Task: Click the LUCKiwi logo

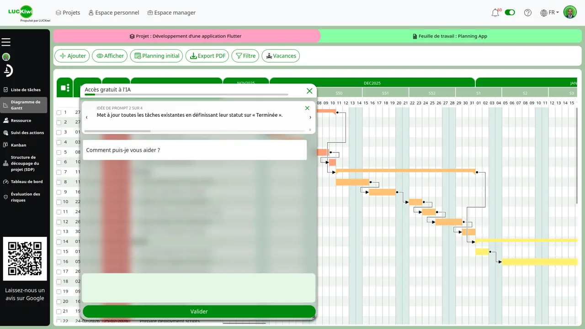Action: 21,12
